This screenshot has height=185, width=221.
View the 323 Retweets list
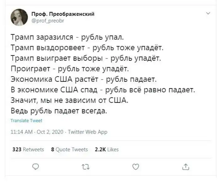click(x=28, y=149)
